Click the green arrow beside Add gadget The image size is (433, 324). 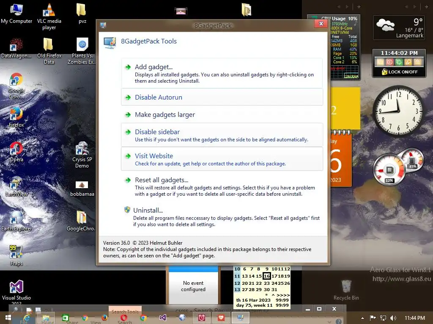tap(128, 67)
